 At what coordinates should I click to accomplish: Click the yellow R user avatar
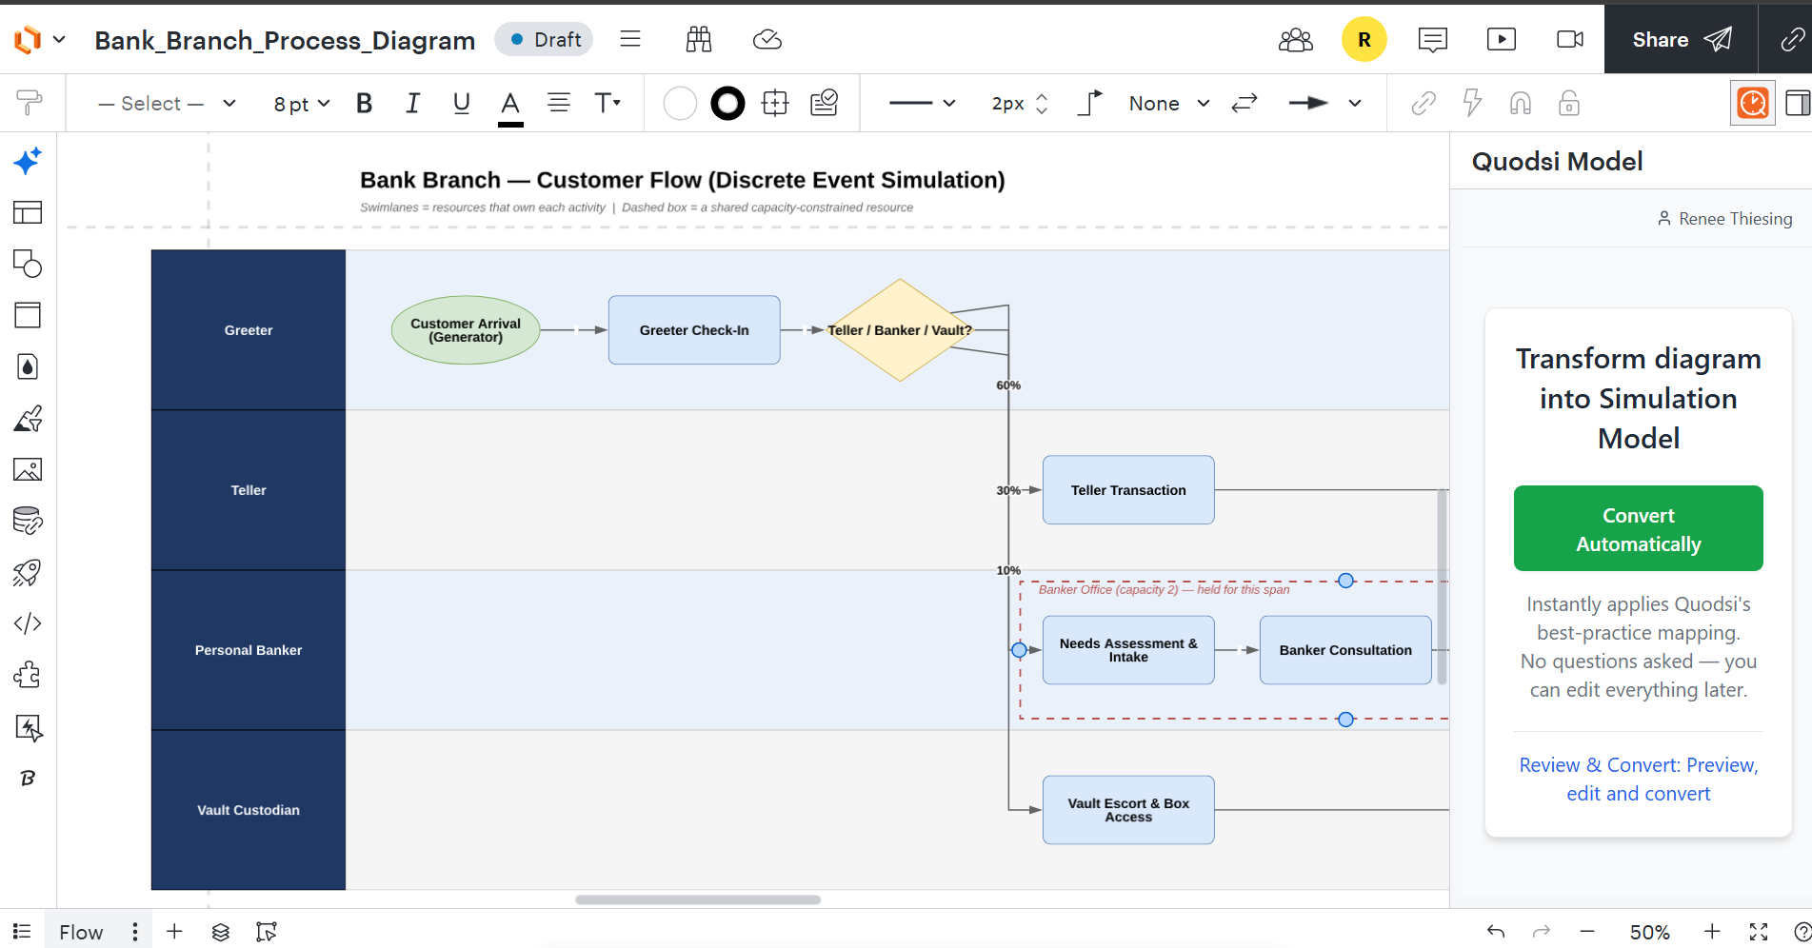click(1364, 40)
